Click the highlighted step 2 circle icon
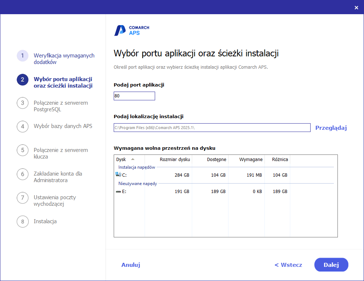 tap(22, 80)
